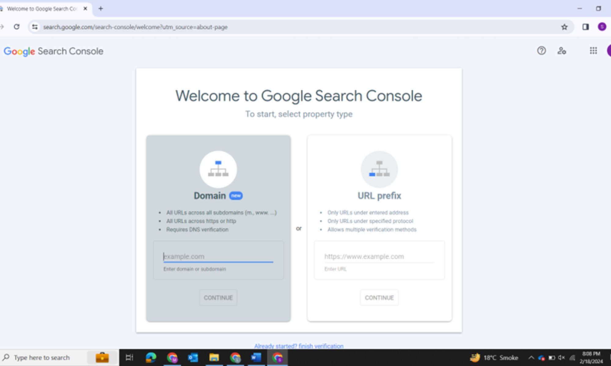Open the browser side panel
Viewport: 611px width, 366px height.
click(585, 27)
